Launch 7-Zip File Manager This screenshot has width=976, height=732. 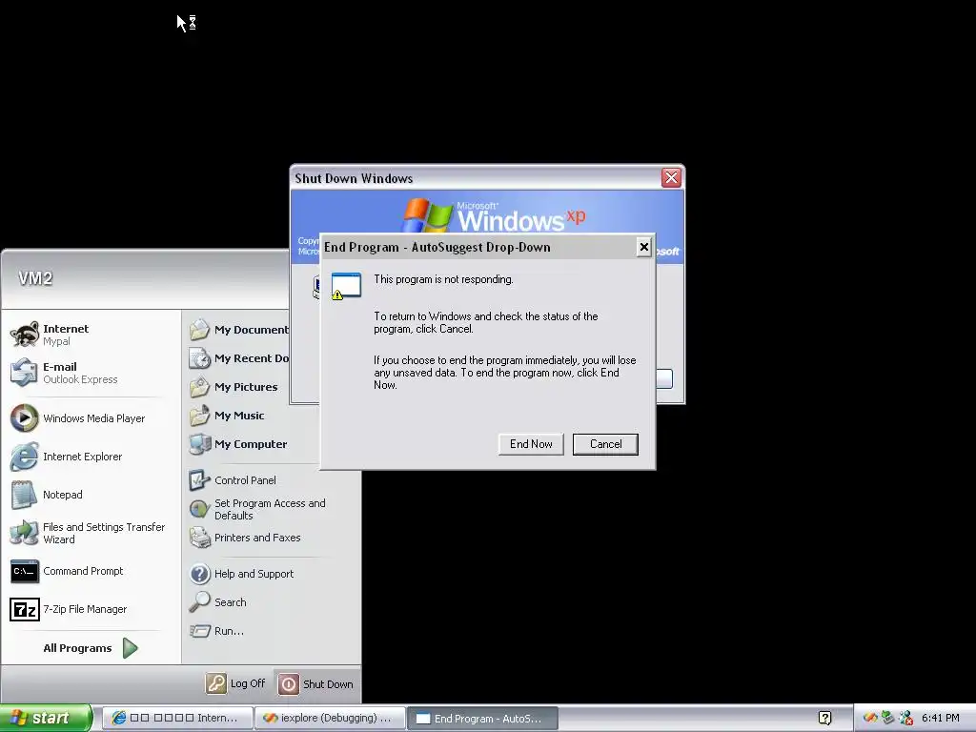pos(91,609)
